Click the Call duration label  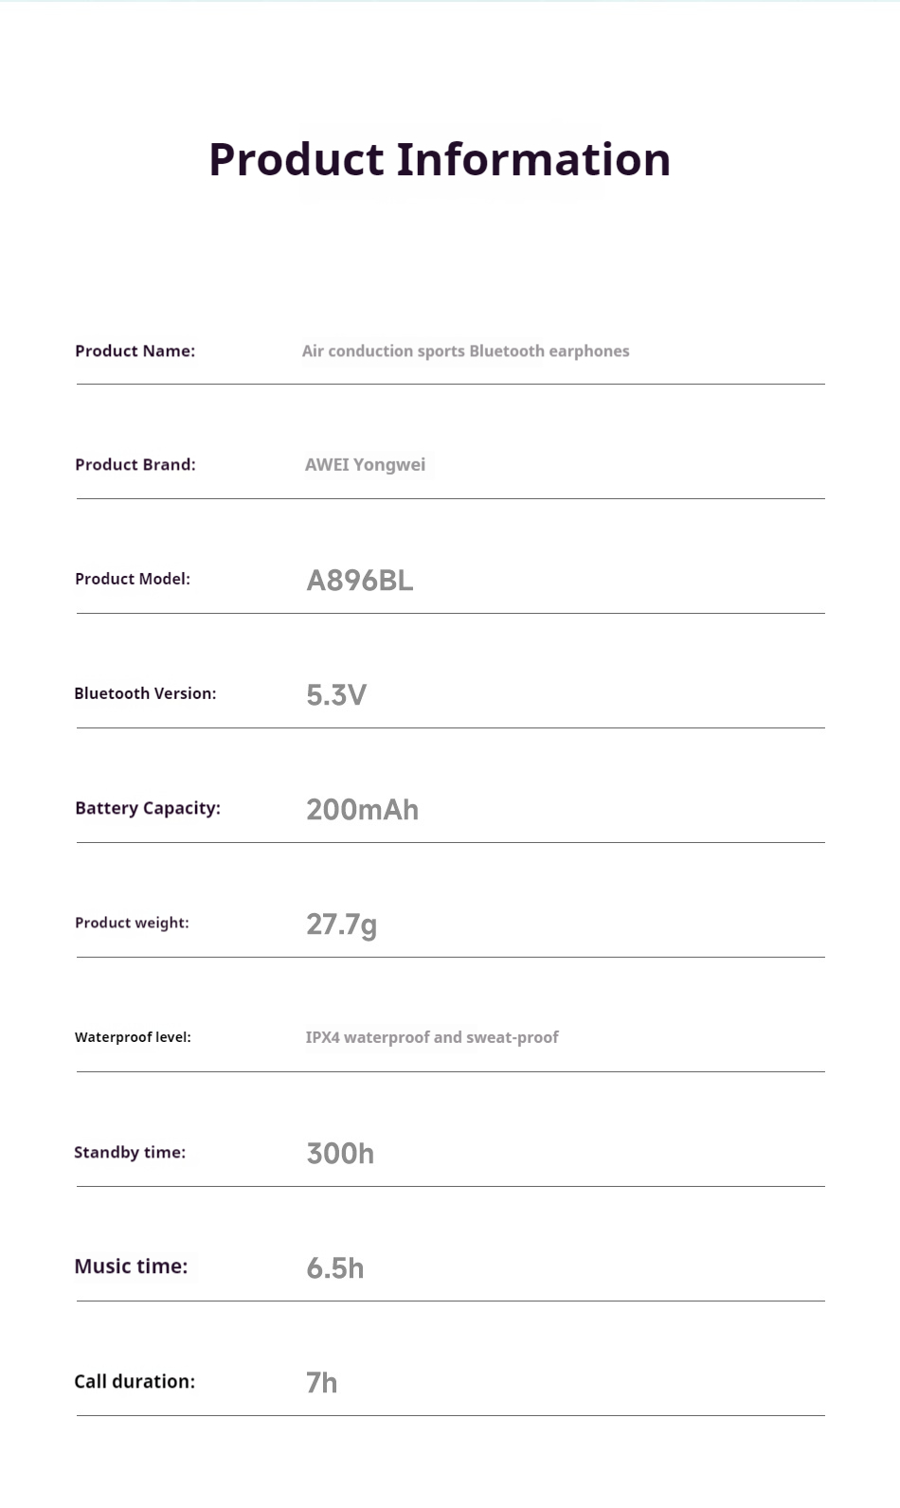pyautogui.click(x=135, y=1381)
